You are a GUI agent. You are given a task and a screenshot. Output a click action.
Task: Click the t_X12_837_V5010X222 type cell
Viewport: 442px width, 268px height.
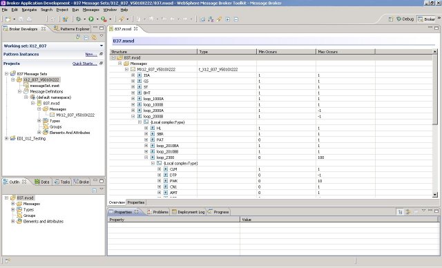coord(218,69)
